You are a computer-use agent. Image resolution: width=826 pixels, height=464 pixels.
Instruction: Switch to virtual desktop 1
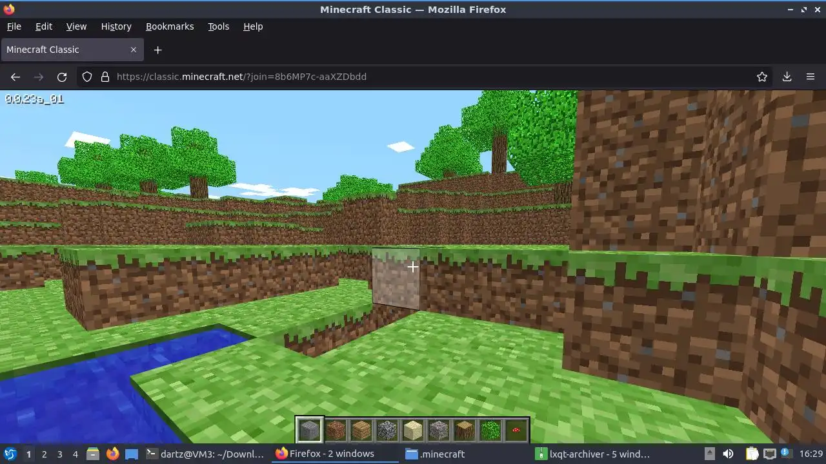(x=28, y=454)
